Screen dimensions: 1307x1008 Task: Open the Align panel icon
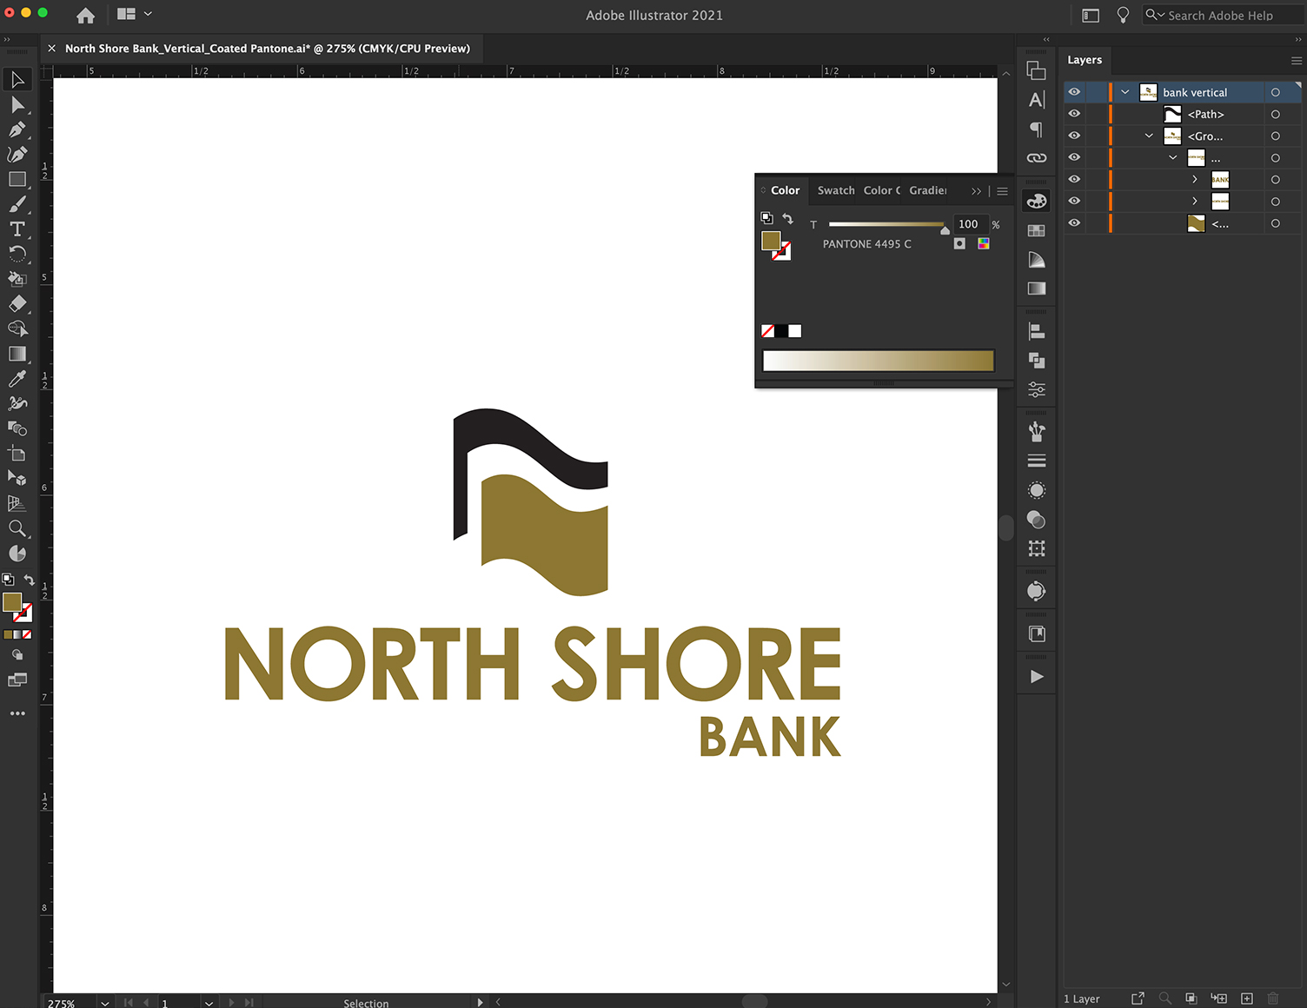point(1037,331)
